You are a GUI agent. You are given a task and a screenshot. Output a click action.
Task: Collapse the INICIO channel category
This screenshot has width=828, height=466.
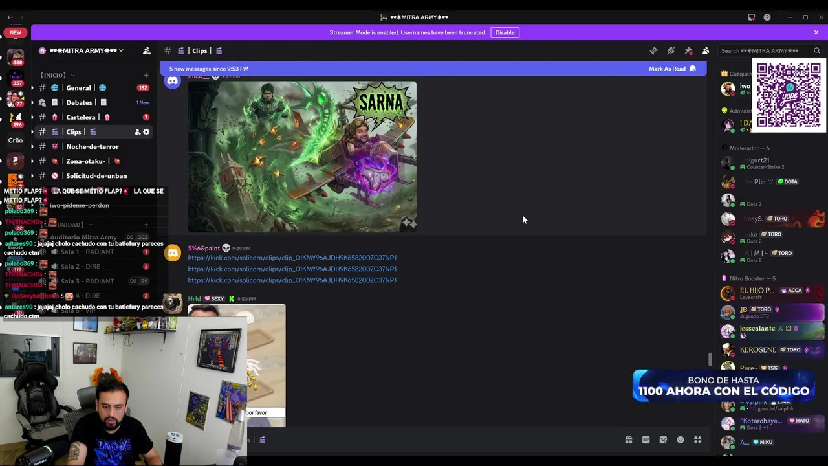point(58,75)
